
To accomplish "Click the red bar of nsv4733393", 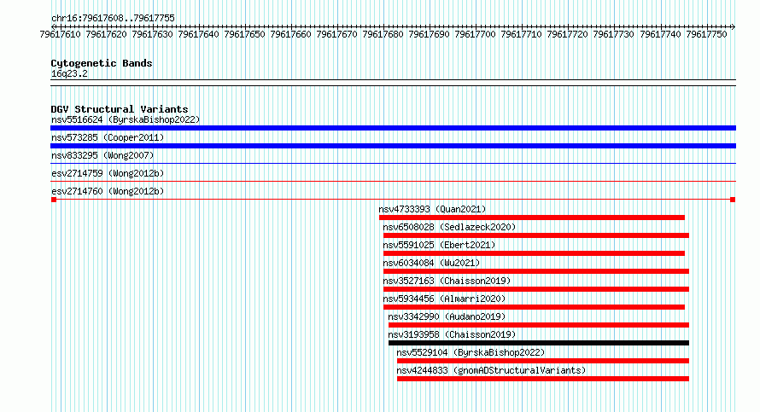I will pos(532,218).
